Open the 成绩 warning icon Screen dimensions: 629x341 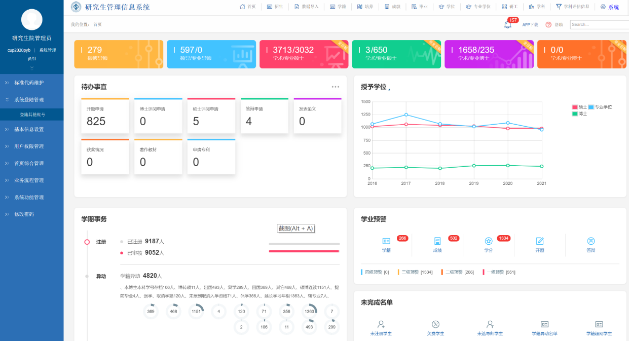click(x=437, y=241)
